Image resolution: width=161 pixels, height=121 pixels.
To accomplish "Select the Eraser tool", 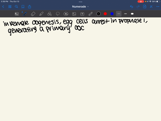I will pos(33,14).
